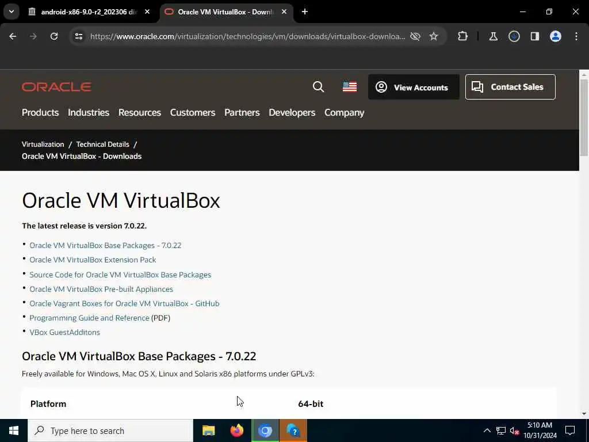Open the downloads icon in toolbar
This screenshot has height=442, width=589.
[x=514, y=36]
